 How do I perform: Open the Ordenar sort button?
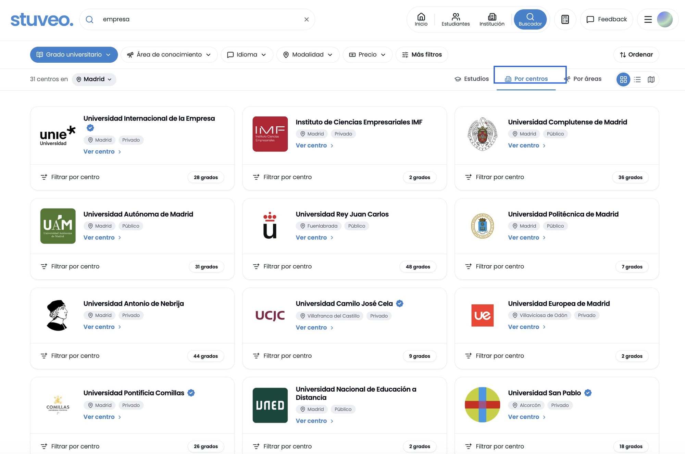point(636,55)
